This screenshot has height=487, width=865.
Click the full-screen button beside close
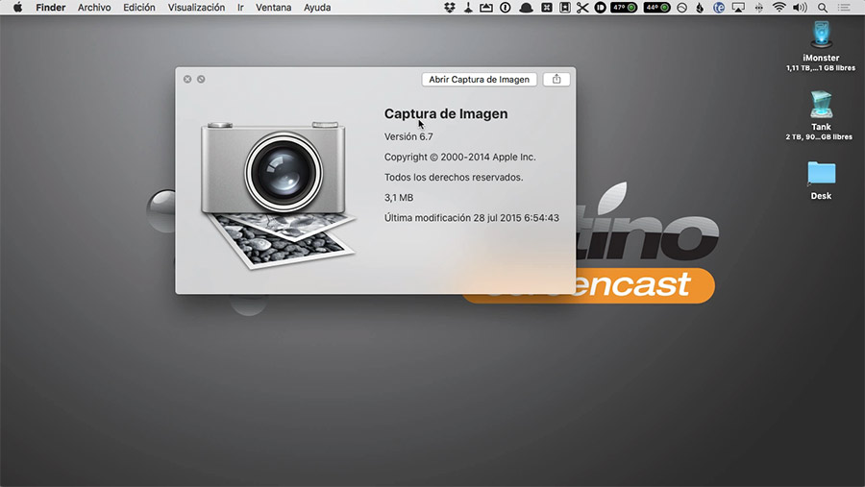201,80
